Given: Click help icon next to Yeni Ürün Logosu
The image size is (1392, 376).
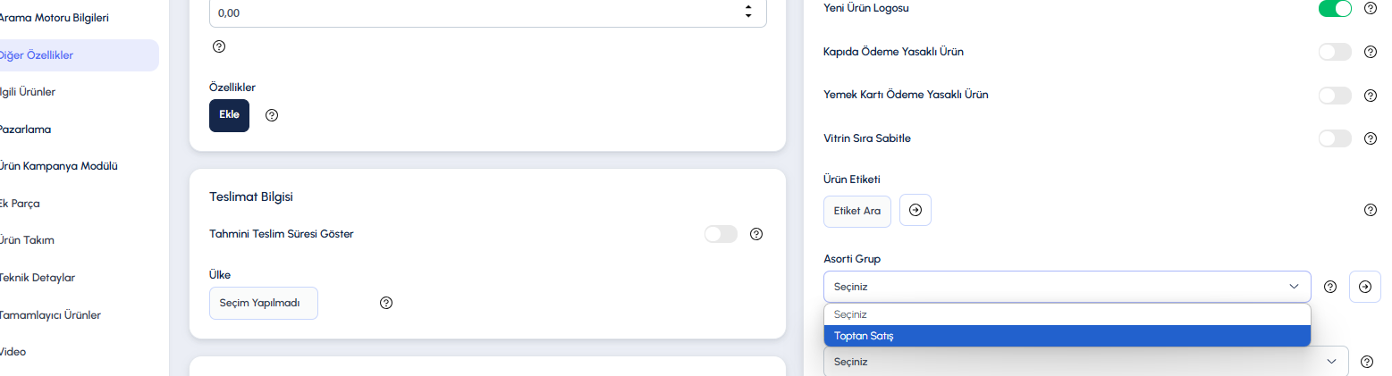Looking at the screenshot, I should pyautogui.click(x=1370, y=8).
